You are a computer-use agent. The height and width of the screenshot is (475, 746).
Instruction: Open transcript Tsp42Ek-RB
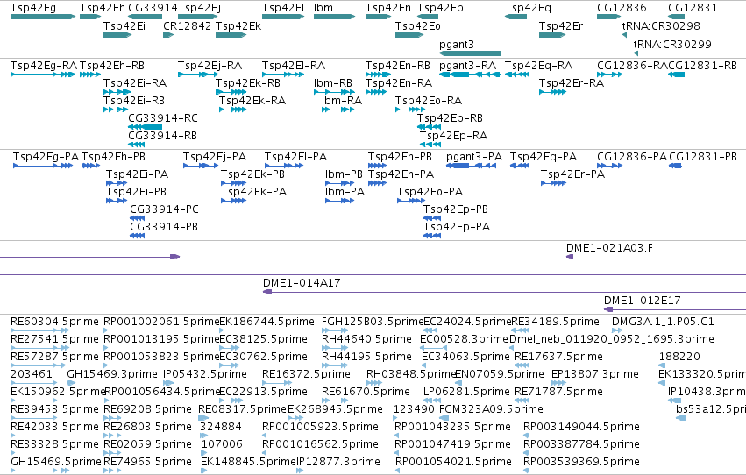point(248,83)
